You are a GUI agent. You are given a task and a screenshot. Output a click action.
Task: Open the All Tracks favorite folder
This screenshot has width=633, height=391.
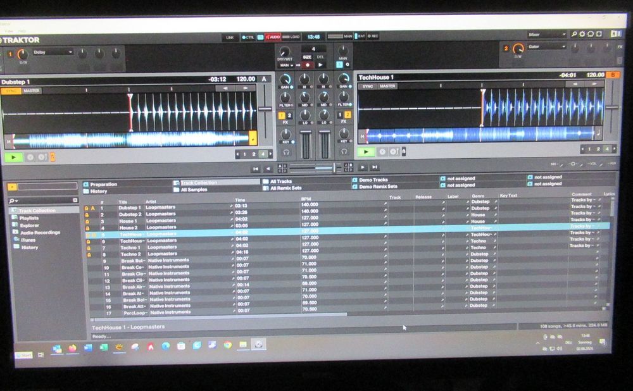[x=280, y=182]
